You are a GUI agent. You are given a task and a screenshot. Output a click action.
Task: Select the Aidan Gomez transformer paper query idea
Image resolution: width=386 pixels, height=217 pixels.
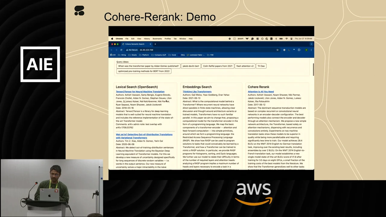click(148, 66)
